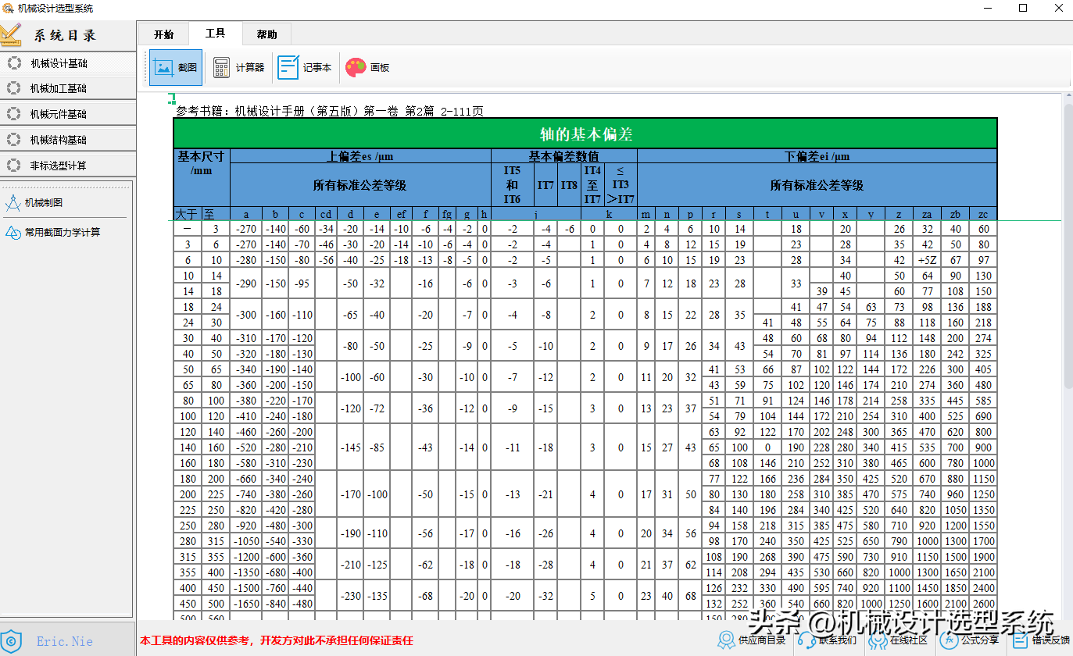Select the 工具 tab
Viewport: 1073px width, 656px height.
[x=215, y=34]
